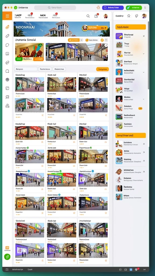Open the profile avatar in right panel header

pyautogui.click(x=144, y=16)
